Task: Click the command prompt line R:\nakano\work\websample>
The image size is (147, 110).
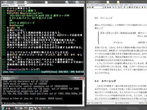Action: pos(17,103)
